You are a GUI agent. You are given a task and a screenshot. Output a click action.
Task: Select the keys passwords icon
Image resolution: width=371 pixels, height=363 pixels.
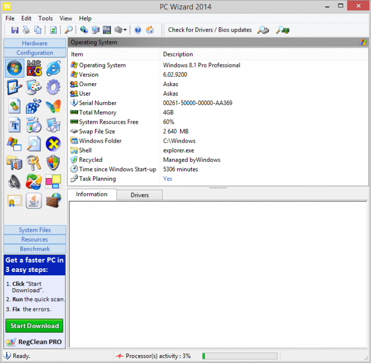[34, 163]
